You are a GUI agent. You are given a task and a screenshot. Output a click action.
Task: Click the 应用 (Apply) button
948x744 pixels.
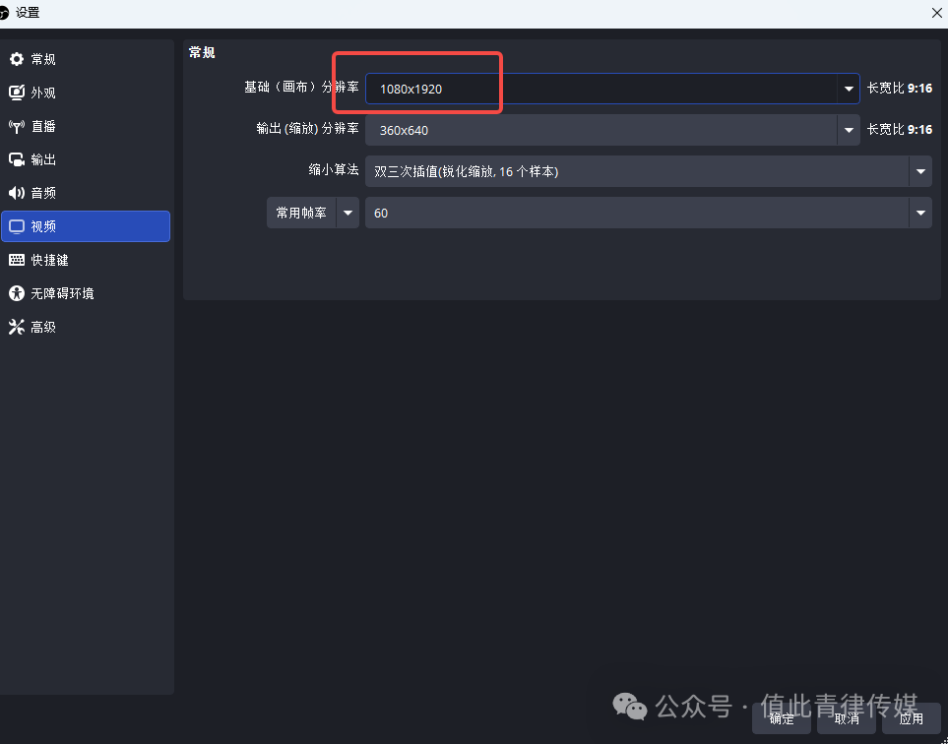(x=912, y=718)
